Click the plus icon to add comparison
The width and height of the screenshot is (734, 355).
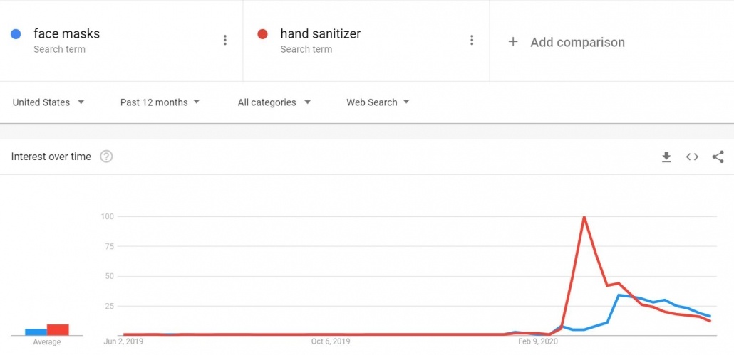pos(513,42)
